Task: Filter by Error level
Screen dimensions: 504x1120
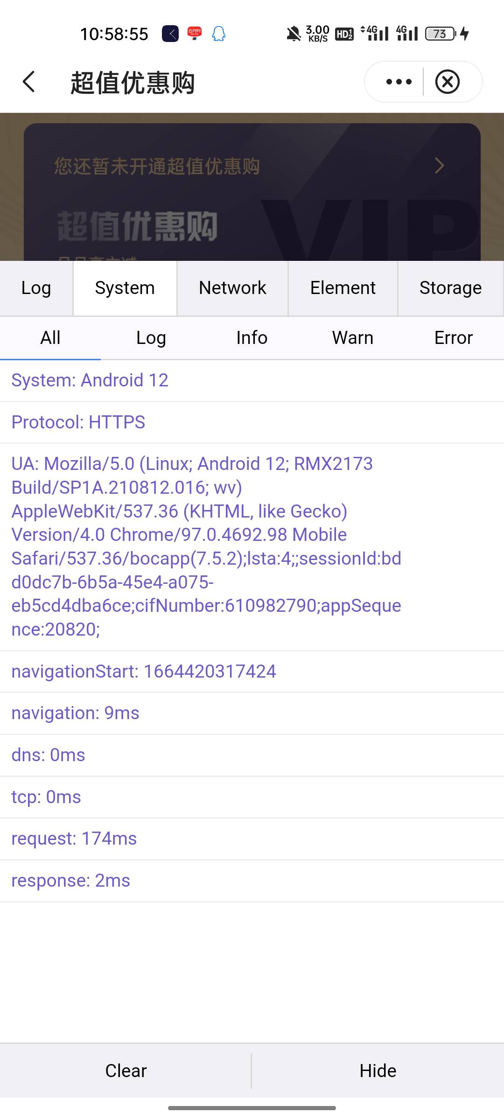Action: (454, 338)
